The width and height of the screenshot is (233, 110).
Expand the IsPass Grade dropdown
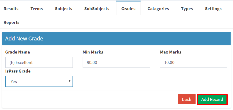click(x=39, y=81)
